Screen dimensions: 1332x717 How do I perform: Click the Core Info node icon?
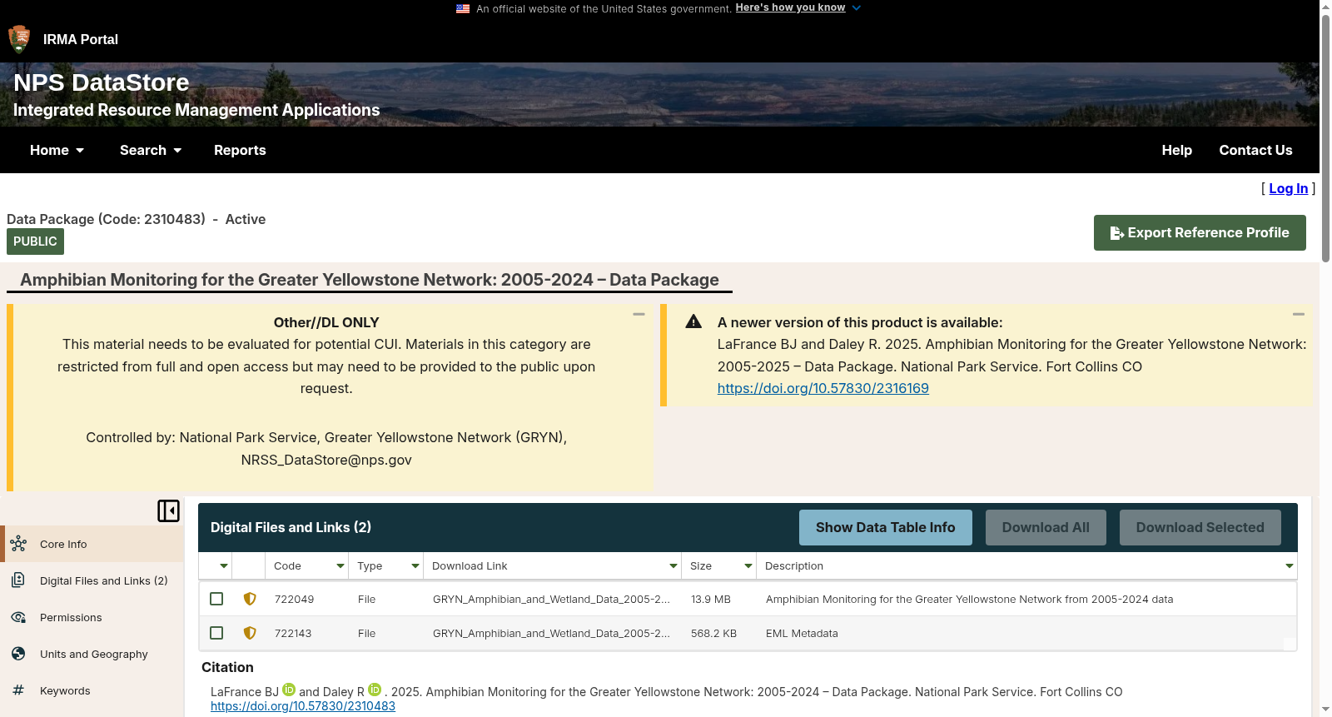pyautogui.click(x=18, y=544)
